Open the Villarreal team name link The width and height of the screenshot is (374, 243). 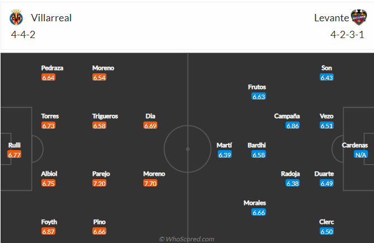coord(52,18)
